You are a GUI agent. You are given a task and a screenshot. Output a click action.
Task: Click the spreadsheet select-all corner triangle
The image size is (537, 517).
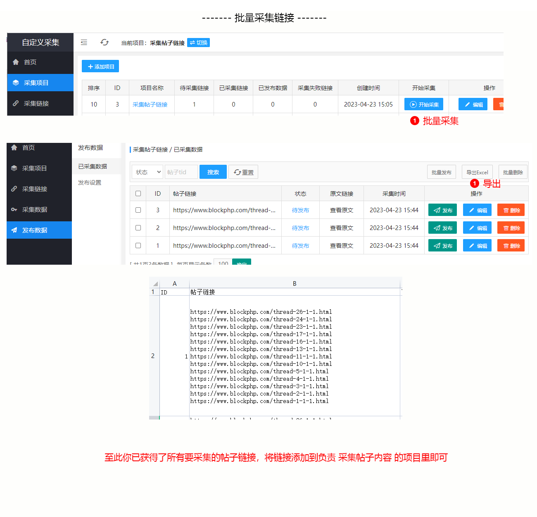pos(155,284)
